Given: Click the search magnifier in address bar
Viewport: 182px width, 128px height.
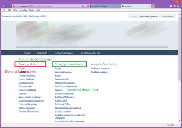Looking at the screenshot, I should tap(83, 6).
